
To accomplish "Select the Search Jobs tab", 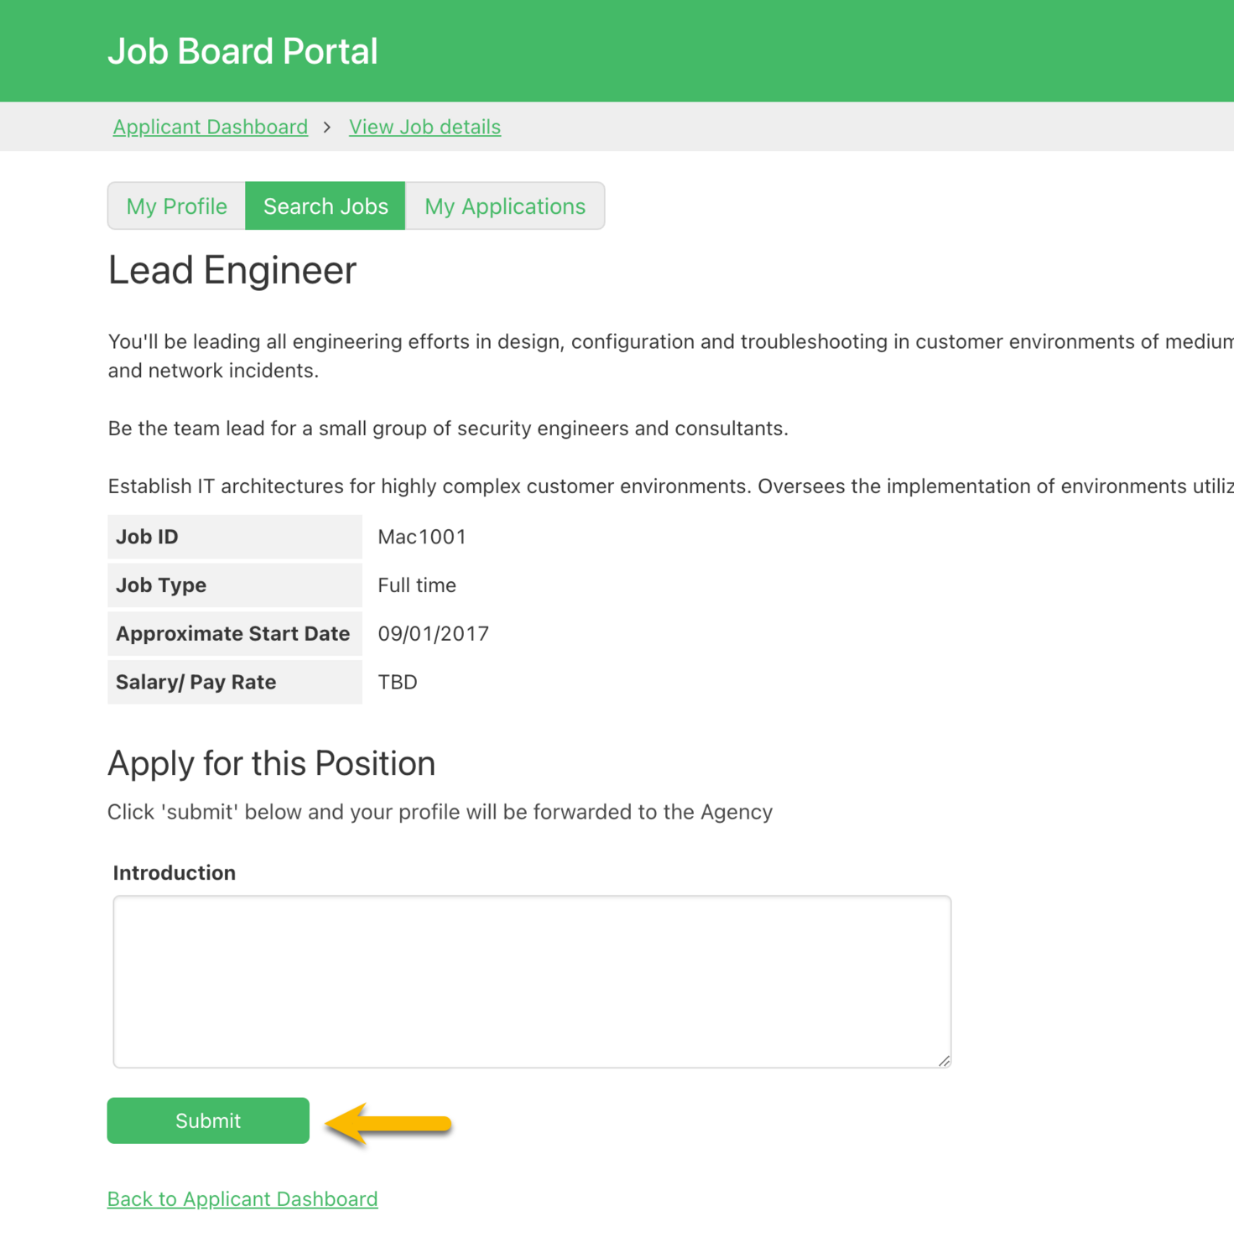I will click(x=325, y=205).
